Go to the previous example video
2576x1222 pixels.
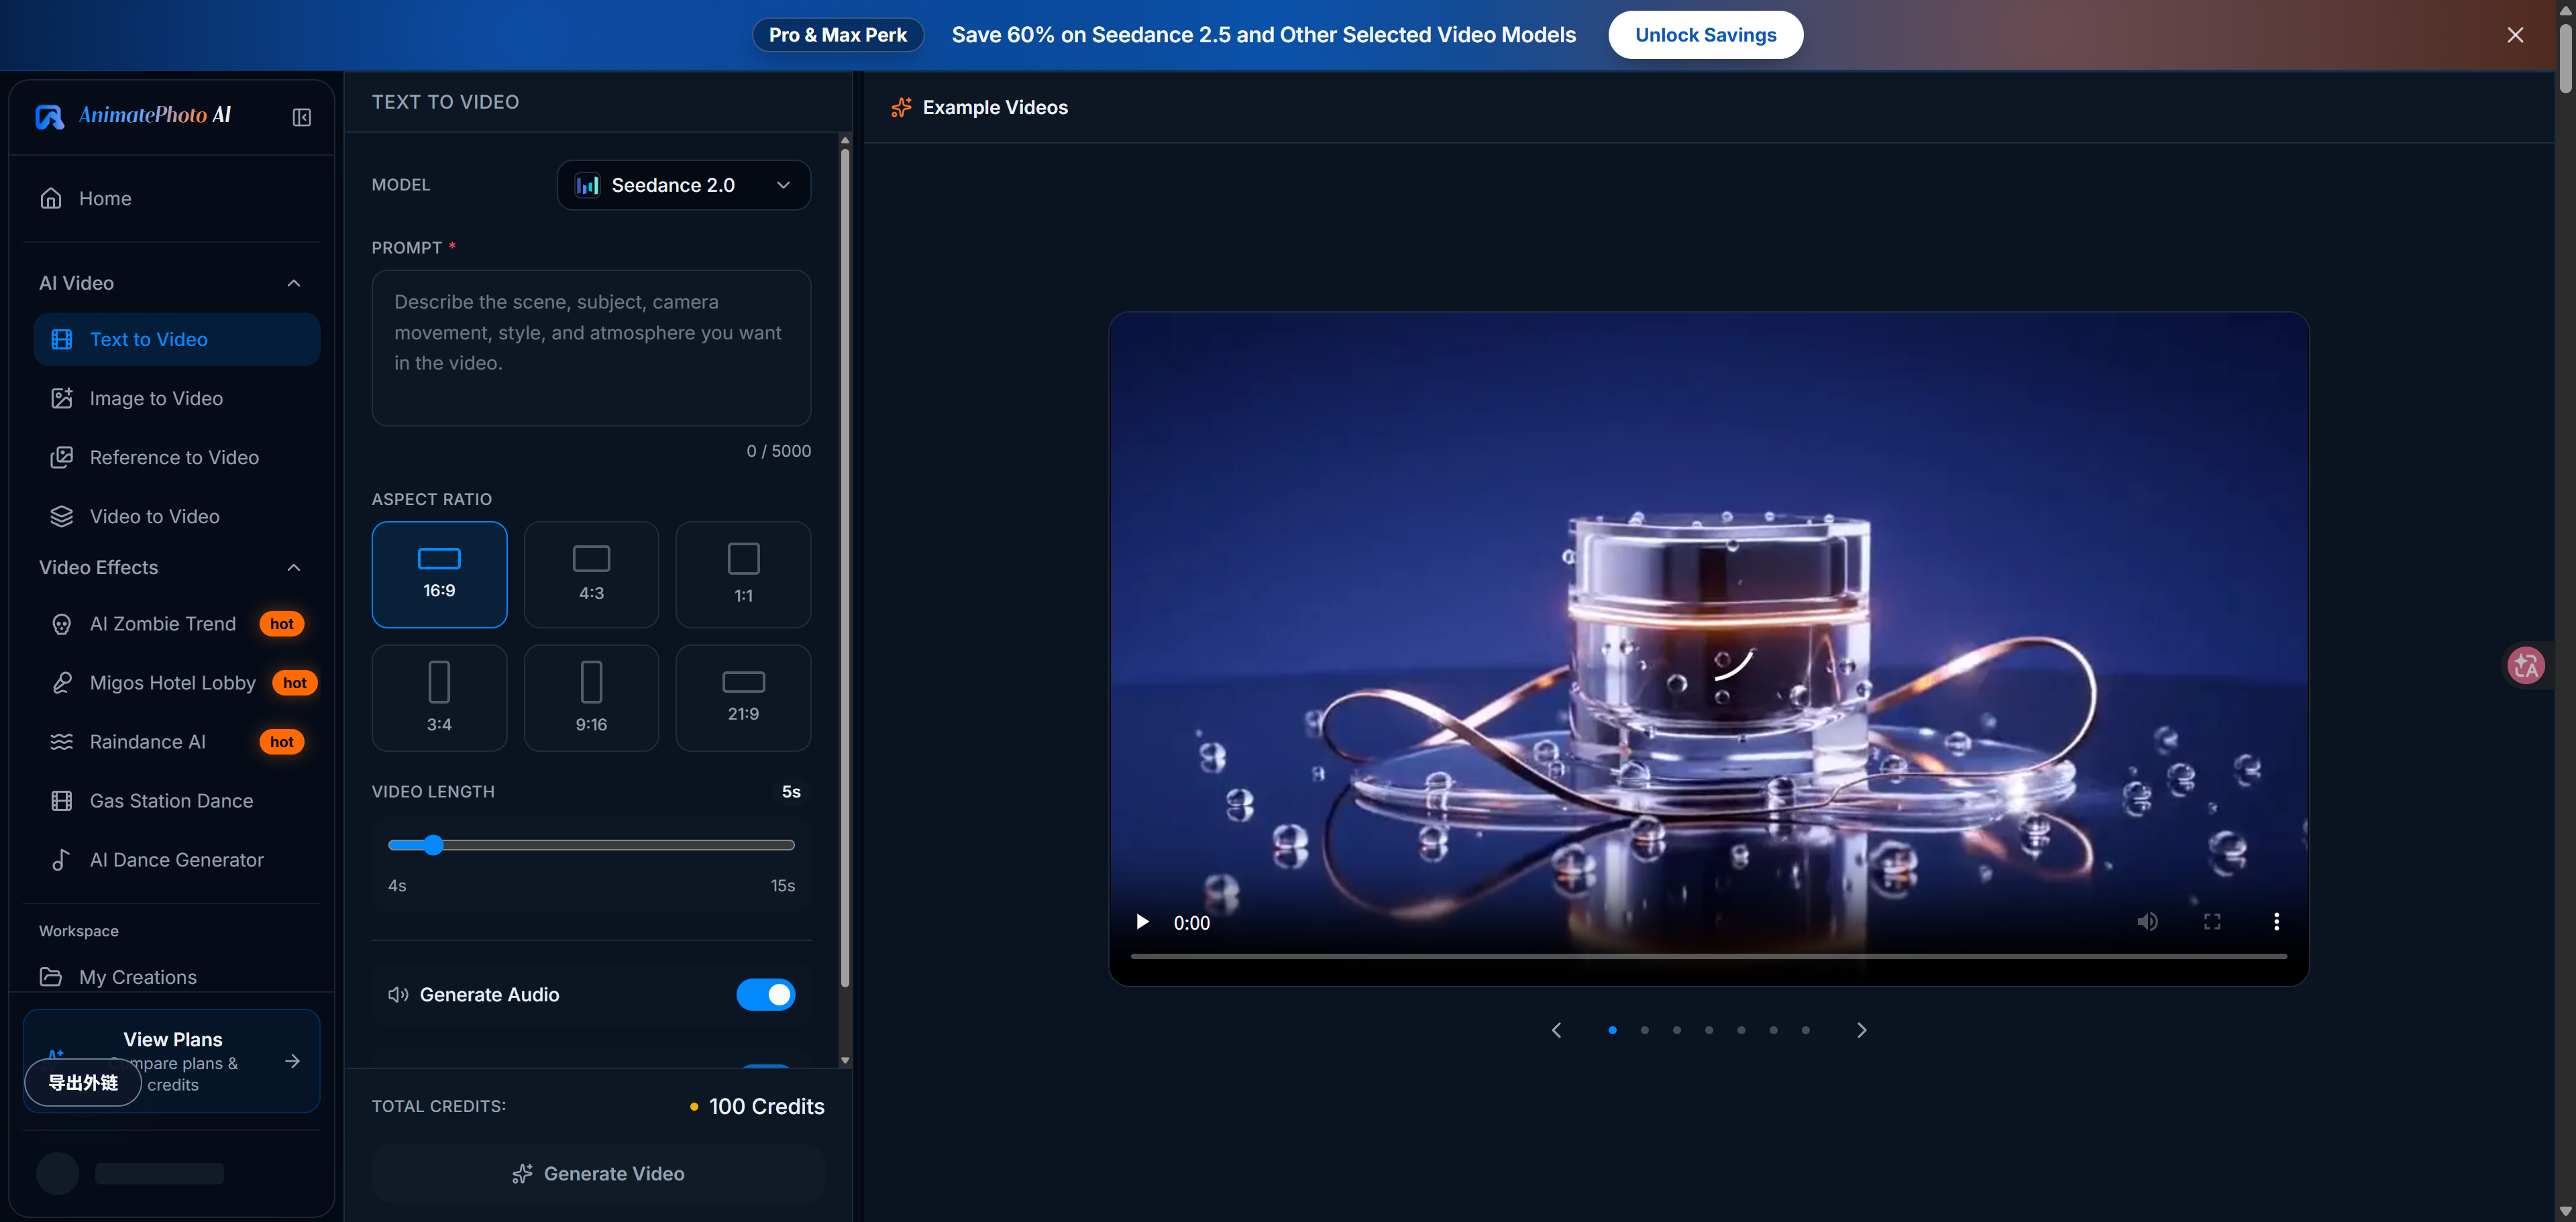[x=1556, y=1030]
